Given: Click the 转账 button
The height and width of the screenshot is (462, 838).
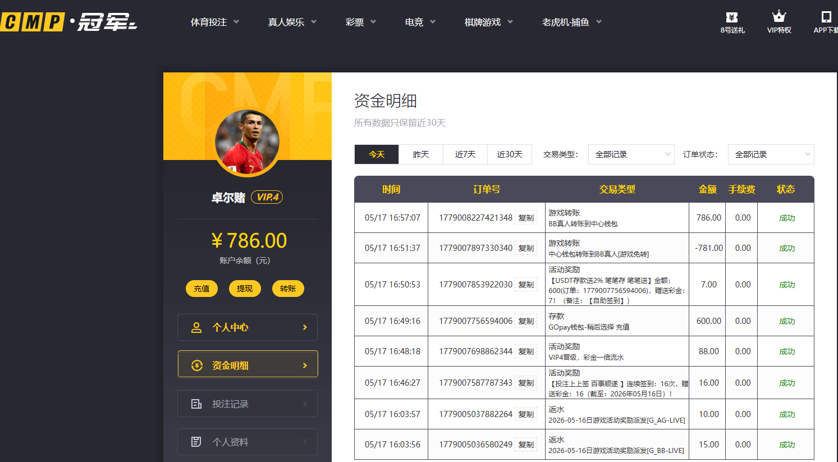Looking at the screenshot, I should 288,289.
